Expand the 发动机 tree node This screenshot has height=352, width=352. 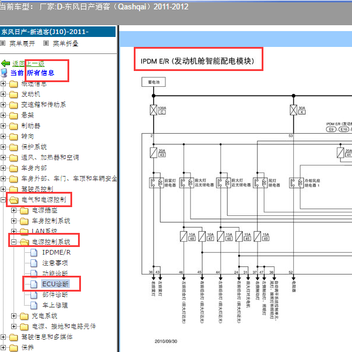(x=3, y=94)
